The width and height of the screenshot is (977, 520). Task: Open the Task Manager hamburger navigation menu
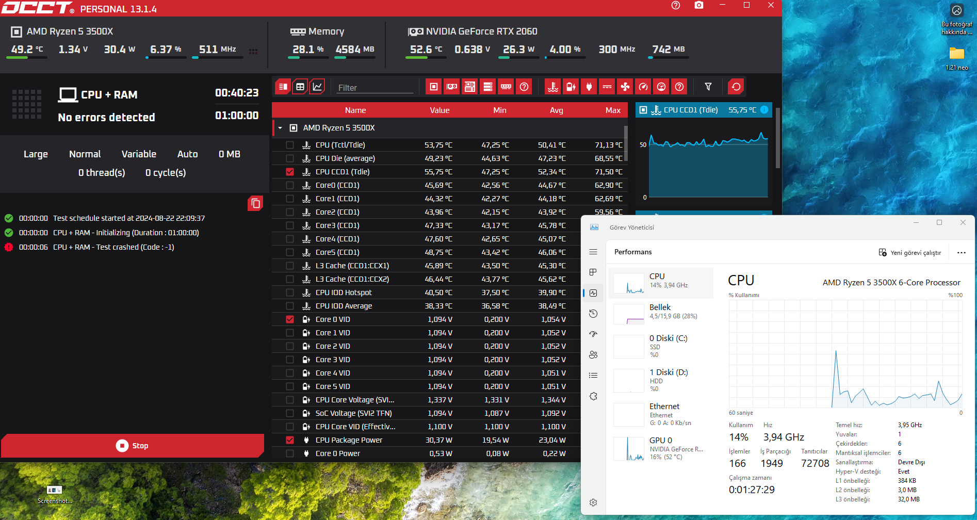(x=593, y=252)
